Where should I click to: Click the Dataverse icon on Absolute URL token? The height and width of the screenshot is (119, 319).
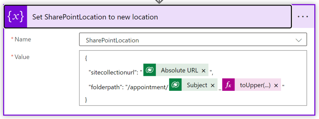[150, 70]
